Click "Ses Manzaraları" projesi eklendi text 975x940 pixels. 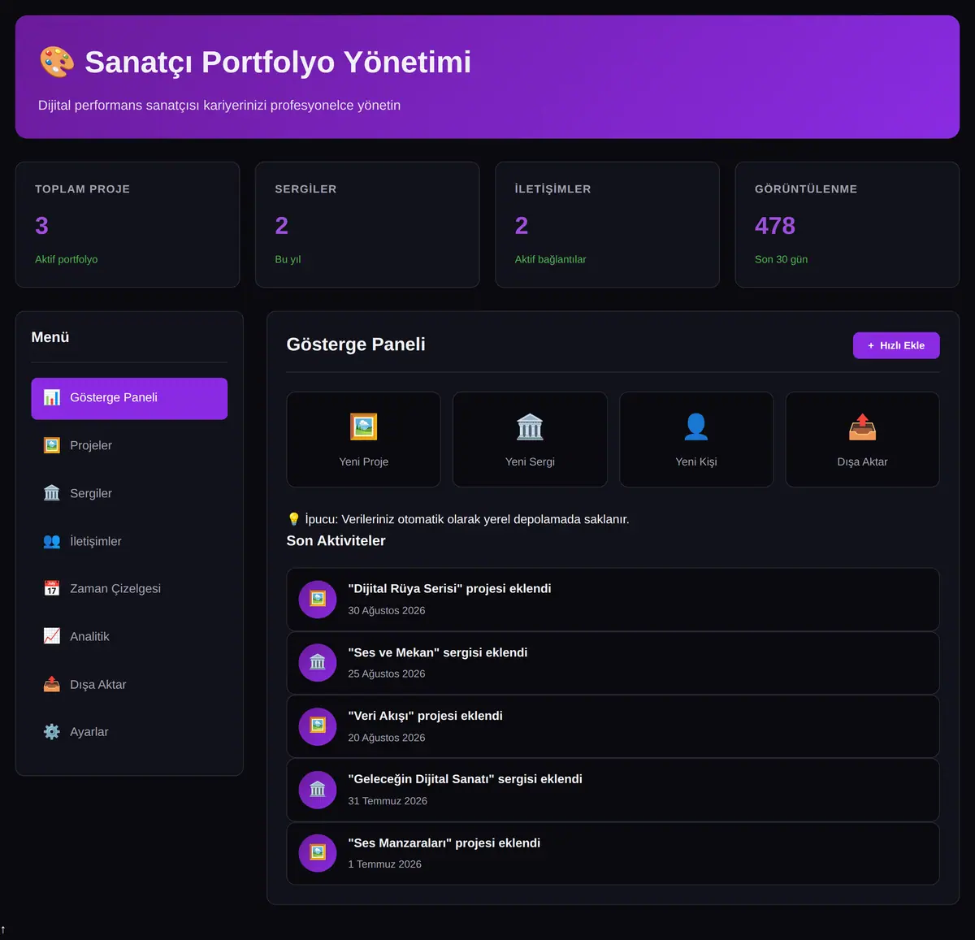(444, 843)
